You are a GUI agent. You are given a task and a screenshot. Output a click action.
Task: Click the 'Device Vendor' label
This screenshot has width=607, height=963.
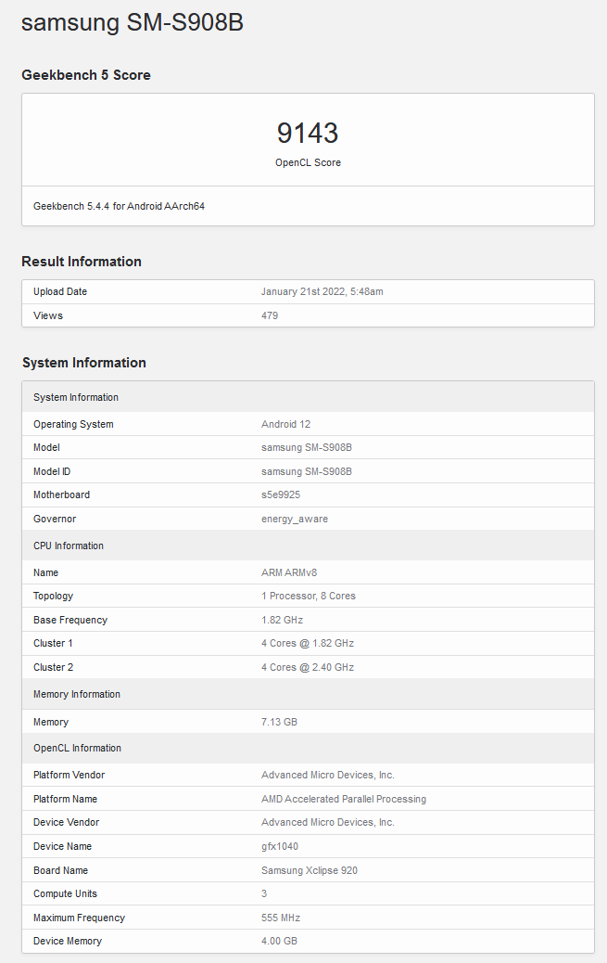tap(67, 822)
